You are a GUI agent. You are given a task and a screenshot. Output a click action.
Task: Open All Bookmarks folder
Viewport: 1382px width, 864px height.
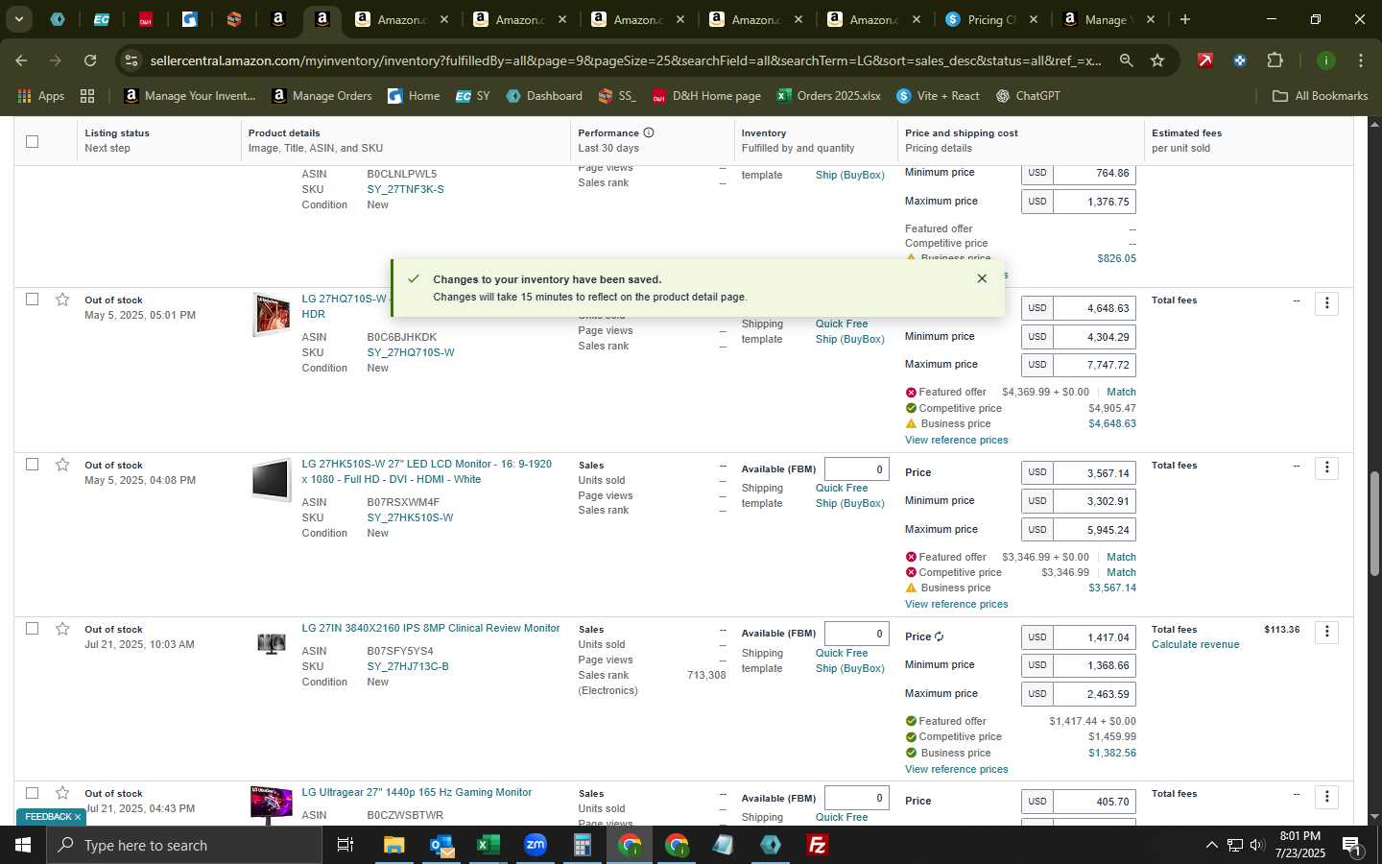point(1320,96)
